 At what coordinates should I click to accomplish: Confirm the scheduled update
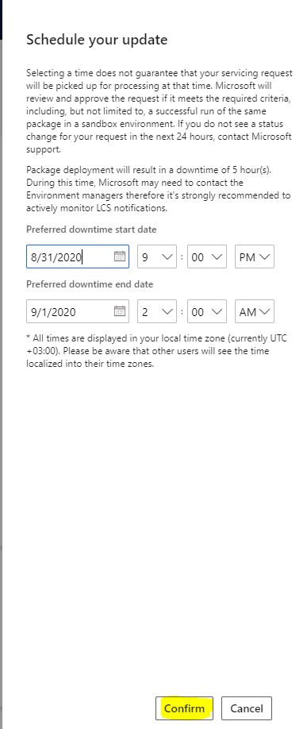184,708
